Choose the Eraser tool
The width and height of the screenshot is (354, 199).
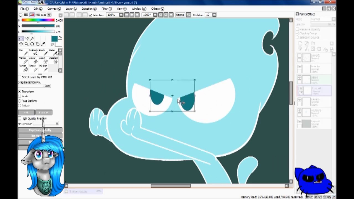click(x=33, y=60)
